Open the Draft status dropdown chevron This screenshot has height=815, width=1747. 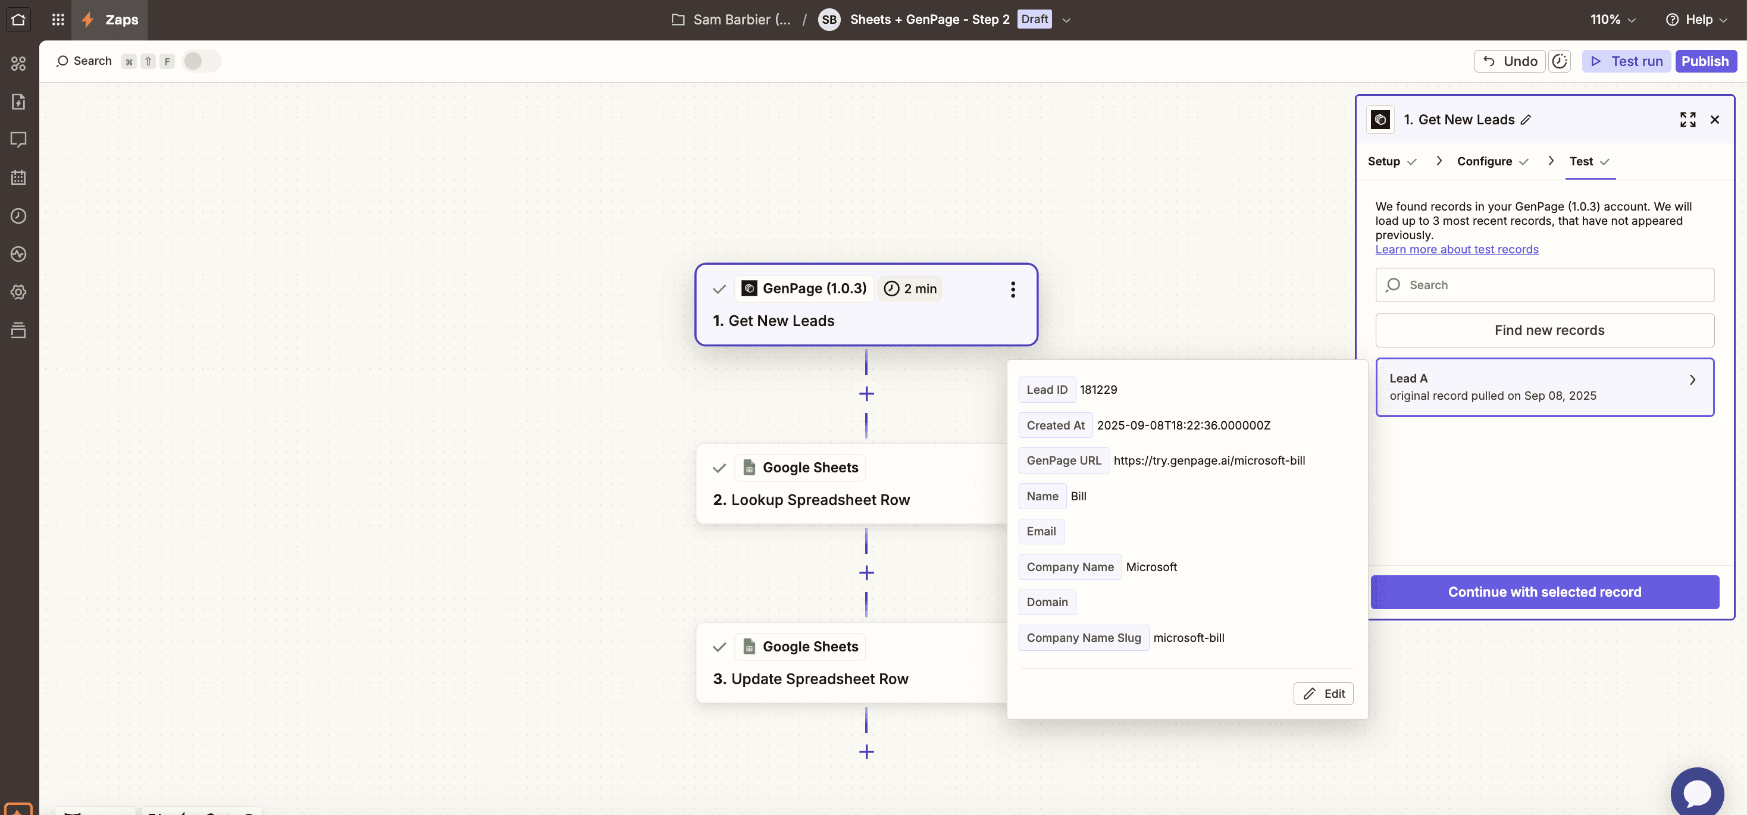click(x=1066, y=20)
